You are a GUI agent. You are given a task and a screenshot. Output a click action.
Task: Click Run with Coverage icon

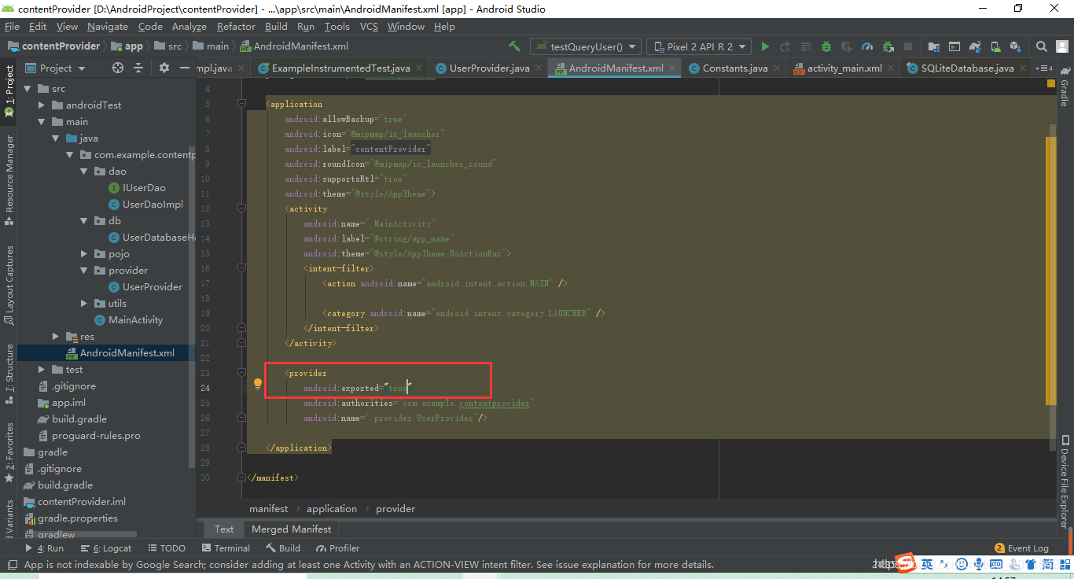pos(847,46)
